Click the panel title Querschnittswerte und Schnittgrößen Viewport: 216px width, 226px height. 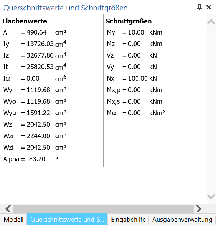[x=65, y=8]
